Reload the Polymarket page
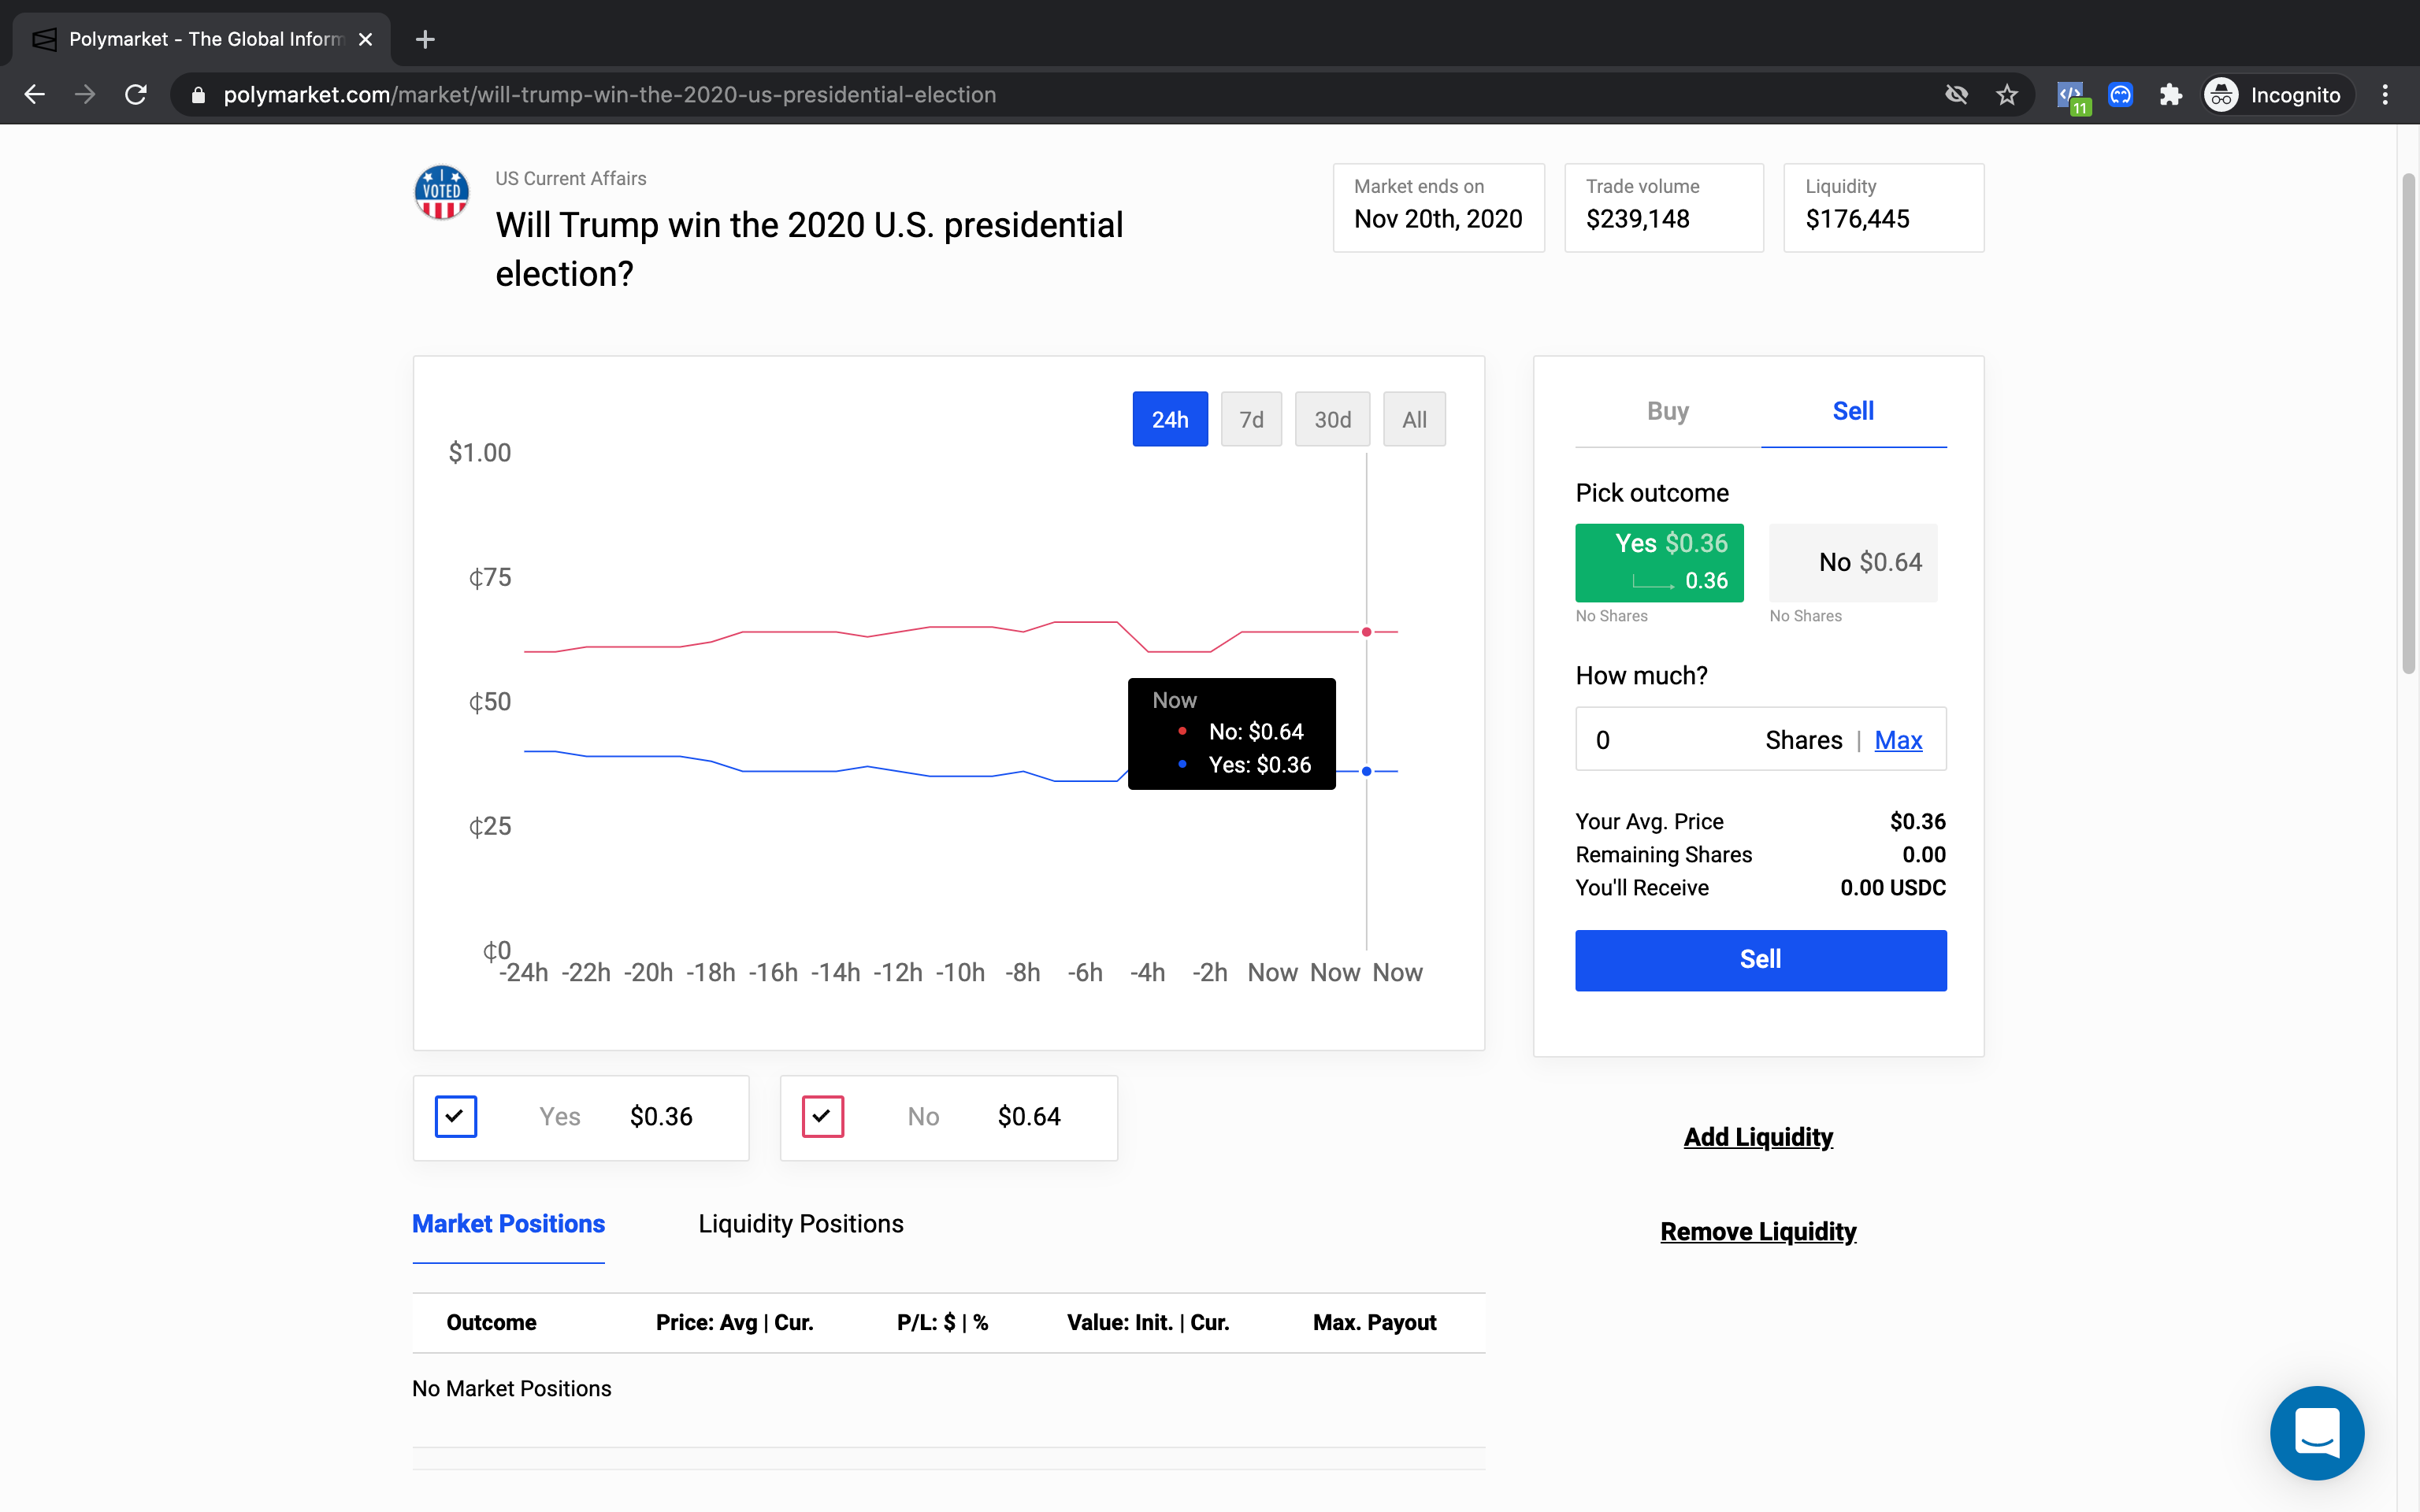2420x1512 pixels. (136, 95)
